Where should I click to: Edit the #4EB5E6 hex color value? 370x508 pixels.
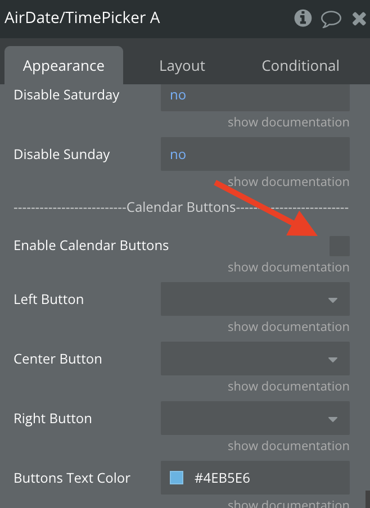[222, 478]
